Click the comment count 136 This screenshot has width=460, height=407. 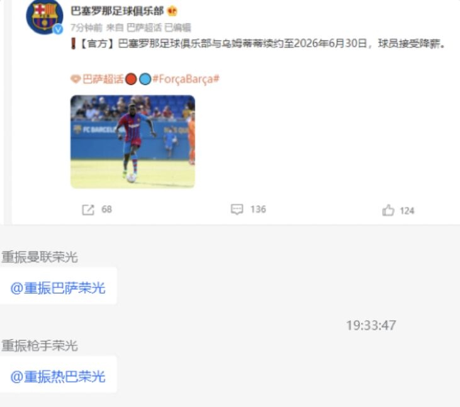[258, 209]
